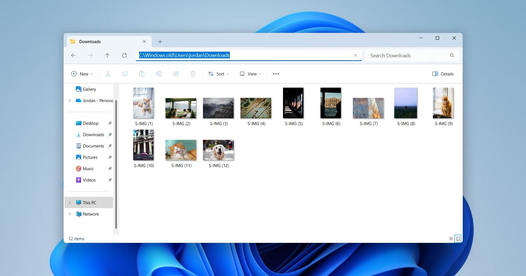Select the S-IMG (1) dog thumbnail

click(x=144, y=103)
